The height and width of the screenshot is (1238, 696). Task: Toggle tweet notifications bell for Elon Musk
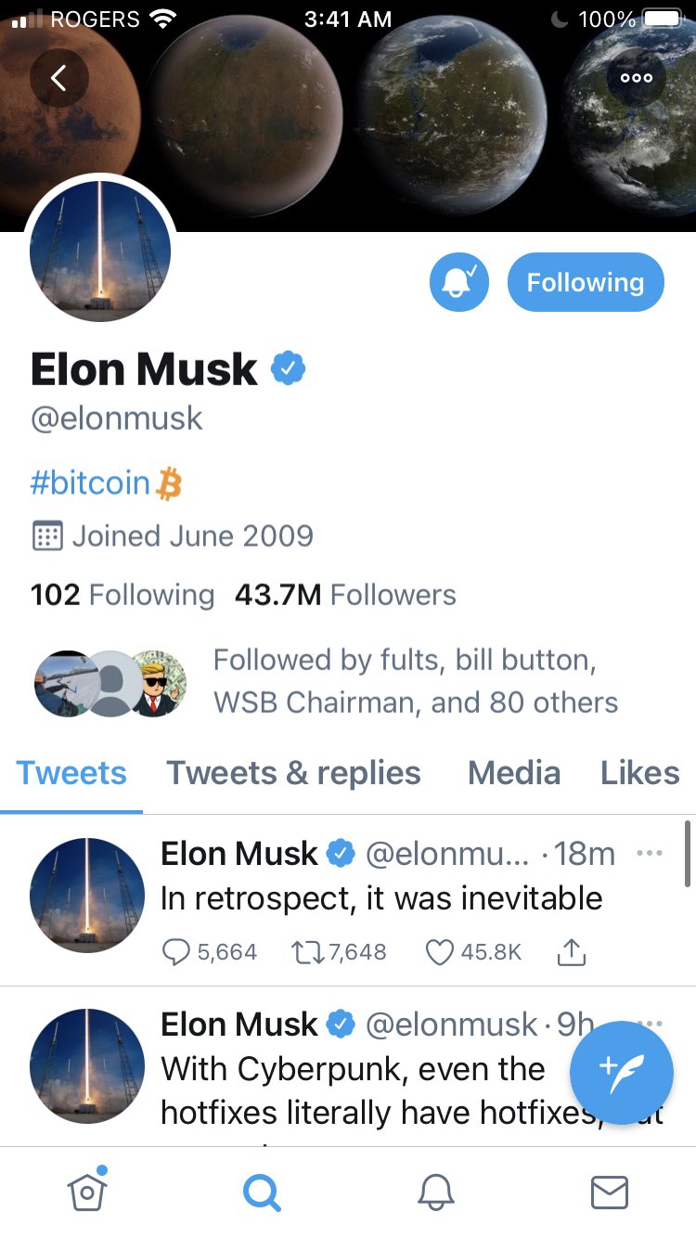pos(458,282)
